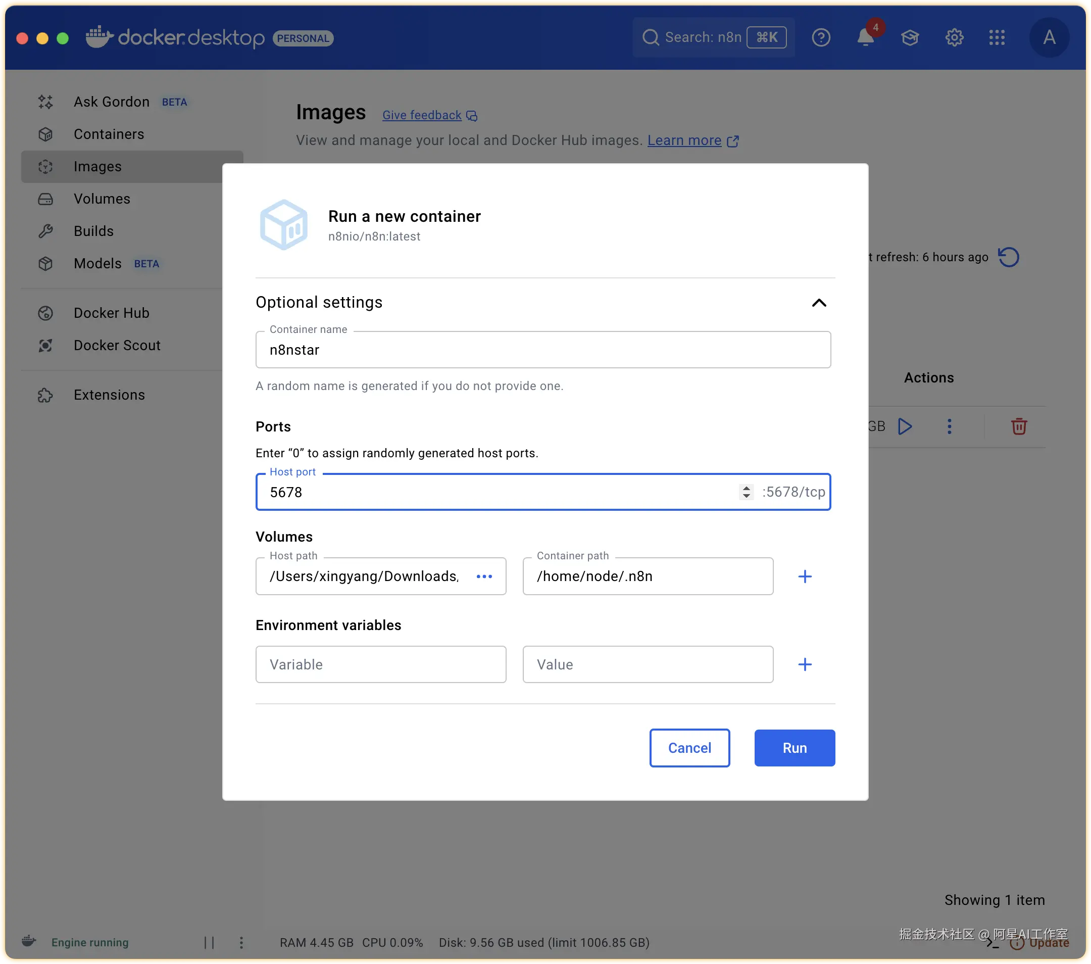Click the Learning center graduation cap icon
Image resolution: width=1091 pixels, height=964 pixels.
(x=910, y=37)
